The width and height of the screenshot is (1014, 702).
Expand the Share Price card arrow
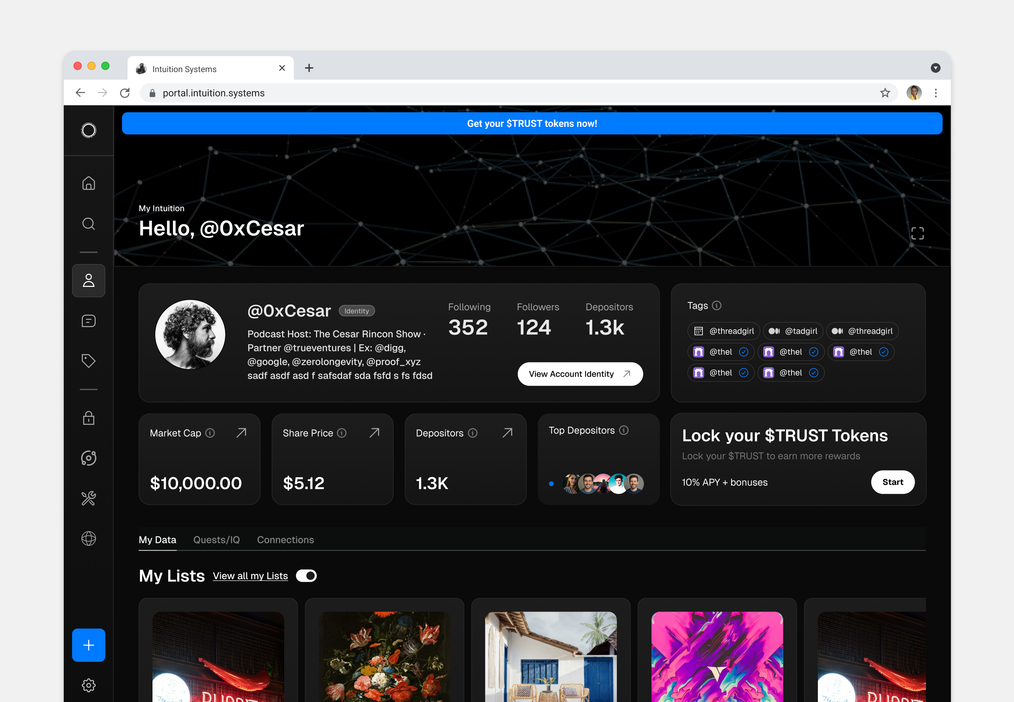tap(374, 433)
